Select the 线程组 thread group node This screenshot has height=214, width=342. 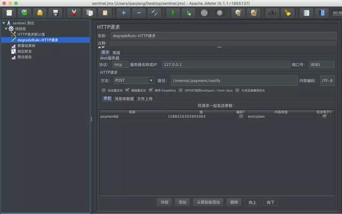point(20,28)
